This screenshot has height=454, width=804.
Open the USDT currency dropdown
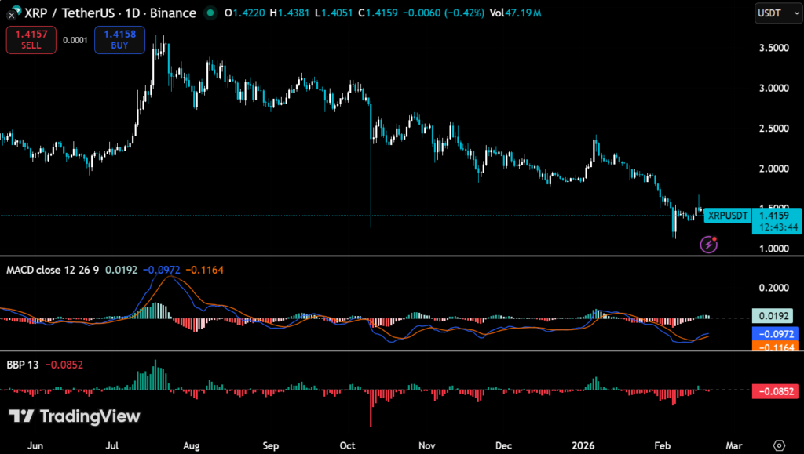click(x=777, y=13)
